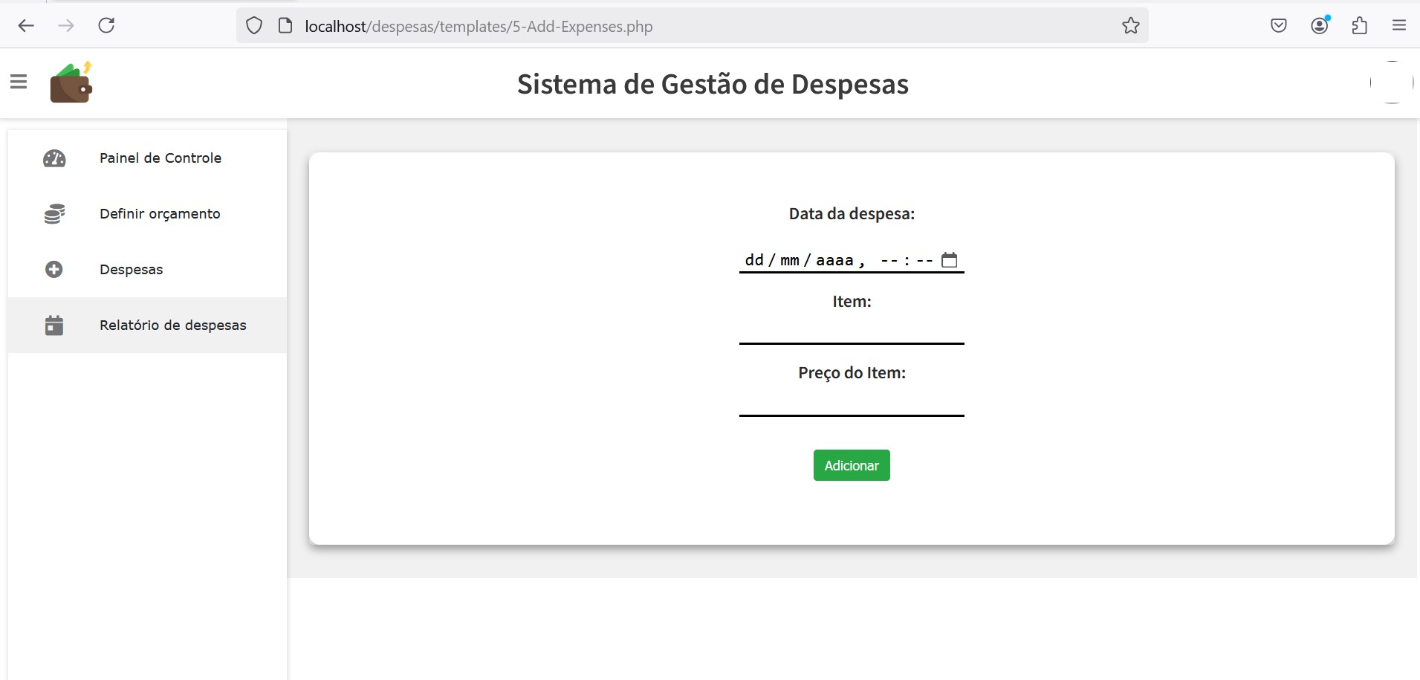Open Firefox extensions puzzle icon
1420x680 pixels.
point(1359,26)
